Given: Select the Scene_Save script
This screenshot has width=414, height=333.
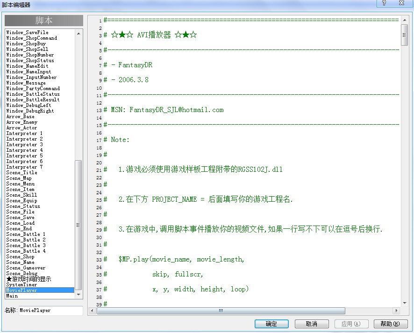Looking at the screenshot, I should 40,218.
